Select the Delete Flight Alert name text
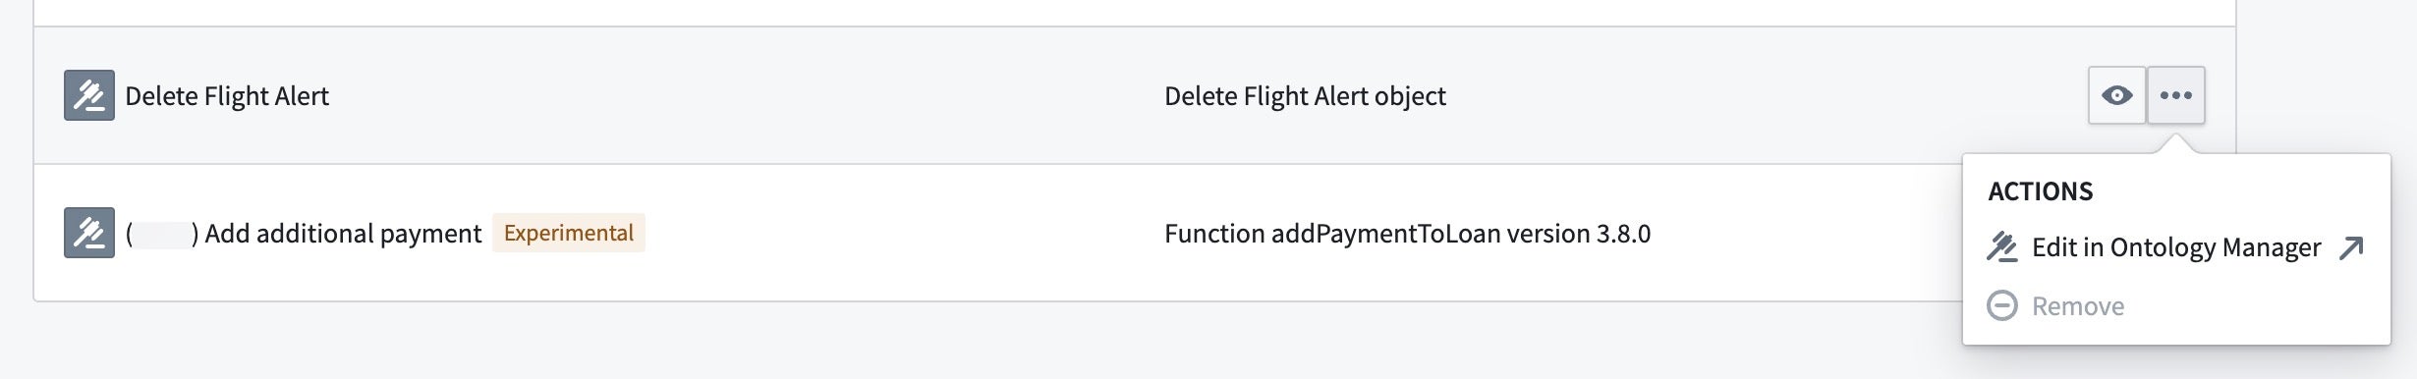 [227, 96]
